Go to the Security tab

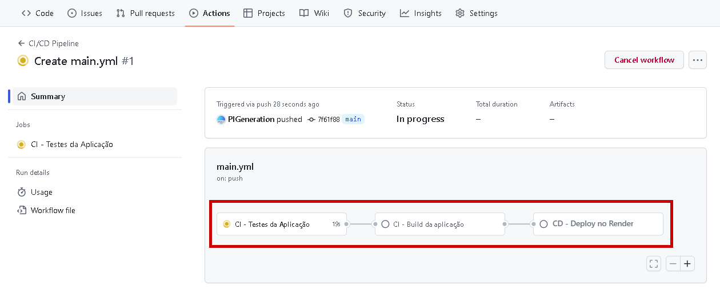click(x=365, y=13)
